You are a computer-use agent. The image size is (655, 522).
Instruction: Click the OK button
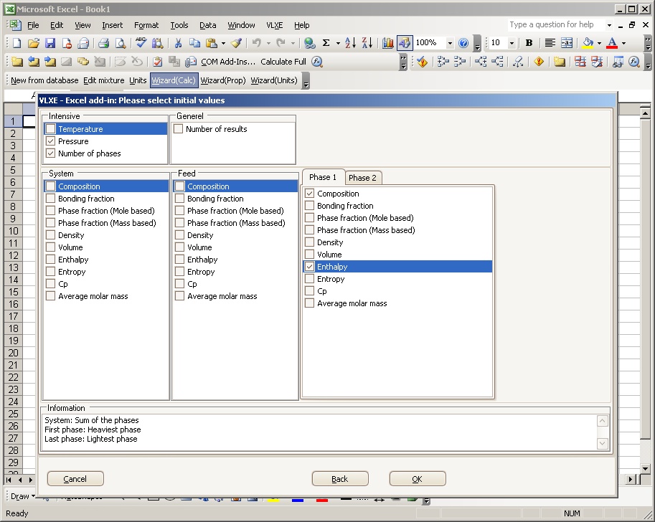pos(418,478)
